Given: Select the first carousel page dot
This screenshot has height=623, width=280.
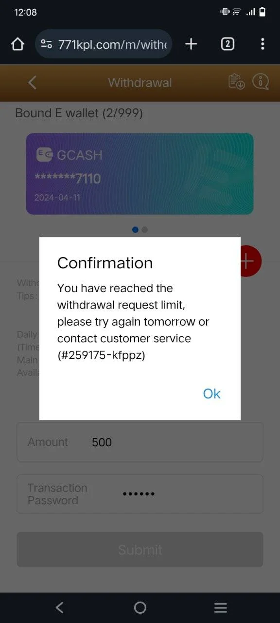Looking at the screenshot, I should click(x=136, y=230).
